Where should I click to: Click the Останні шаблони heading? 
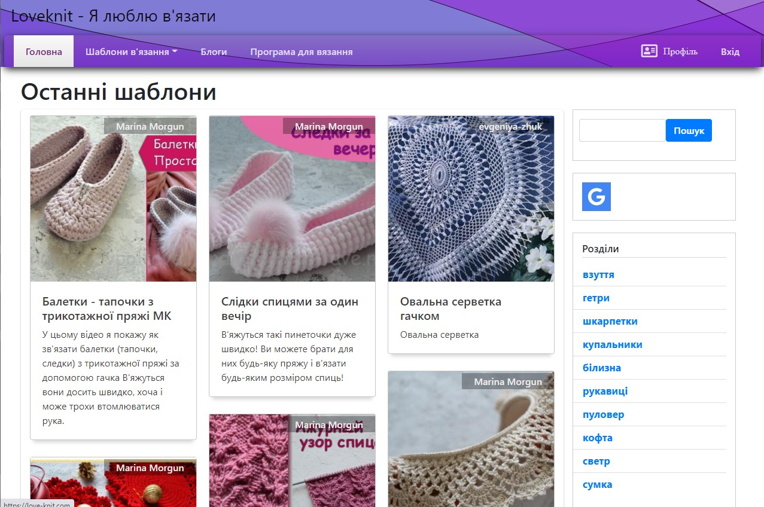click(118, 92)
